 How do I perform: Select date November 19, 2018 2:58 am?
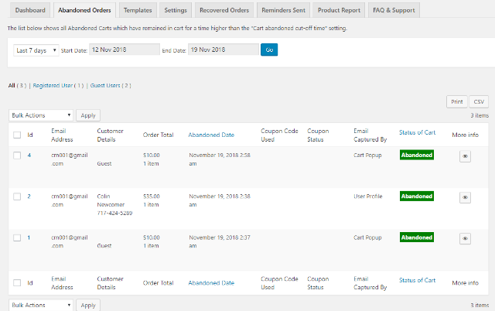tap(220, 159)
